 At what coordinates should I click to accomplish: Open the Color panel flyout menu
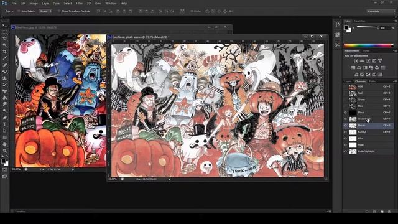395,21
